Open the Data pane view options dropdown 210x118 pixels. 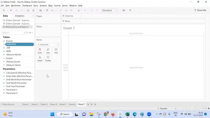pyautogui.click(x=31, y=33)
